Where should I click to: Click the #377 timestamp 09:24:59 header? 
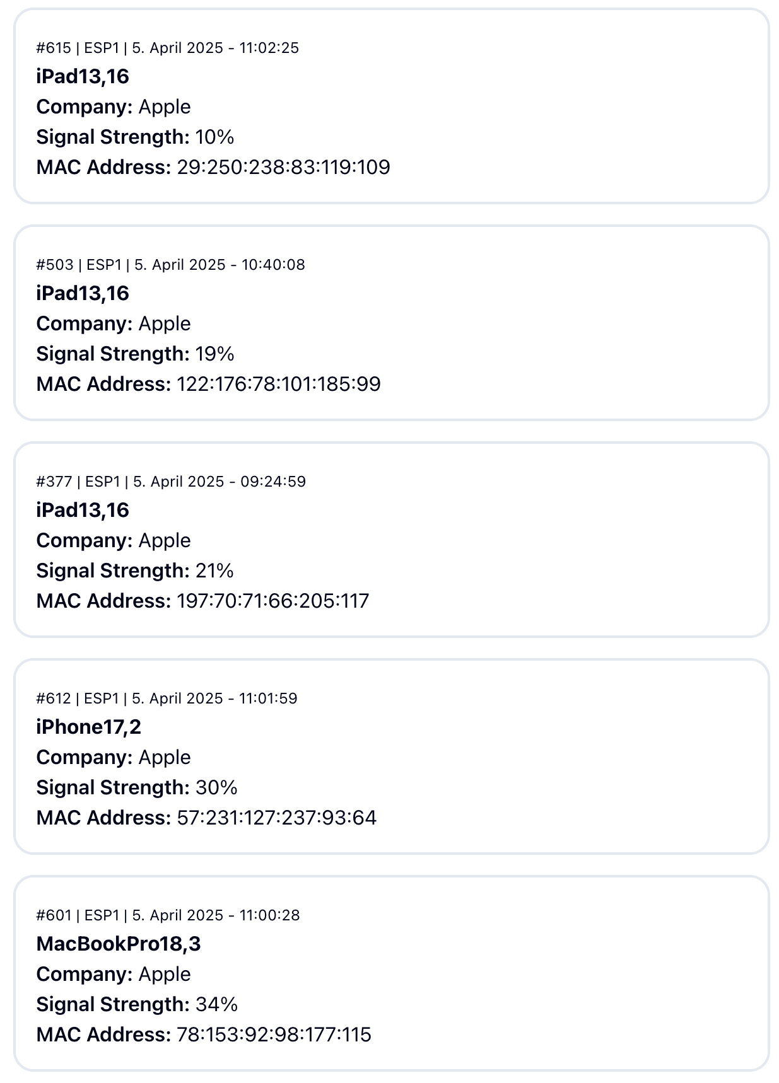pos(171,482)
